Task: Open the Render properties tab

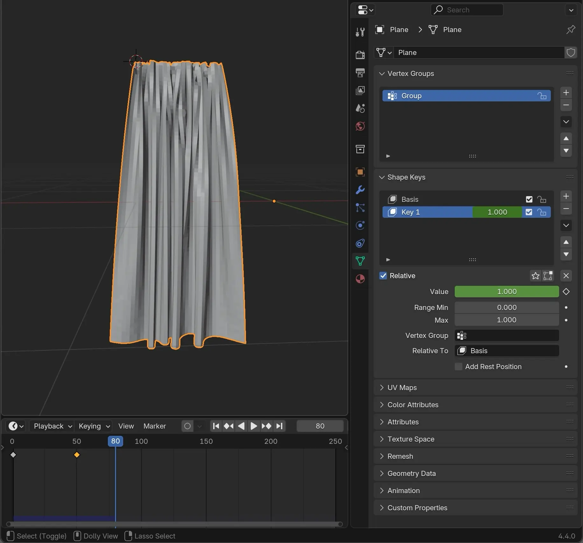Action: pos(360,55)
